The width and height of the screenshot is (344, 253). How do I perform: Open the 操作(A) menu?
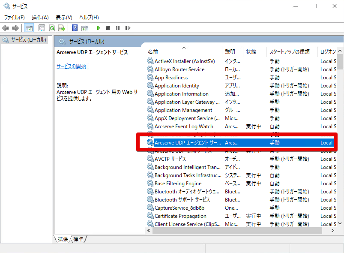coord(40,18)
